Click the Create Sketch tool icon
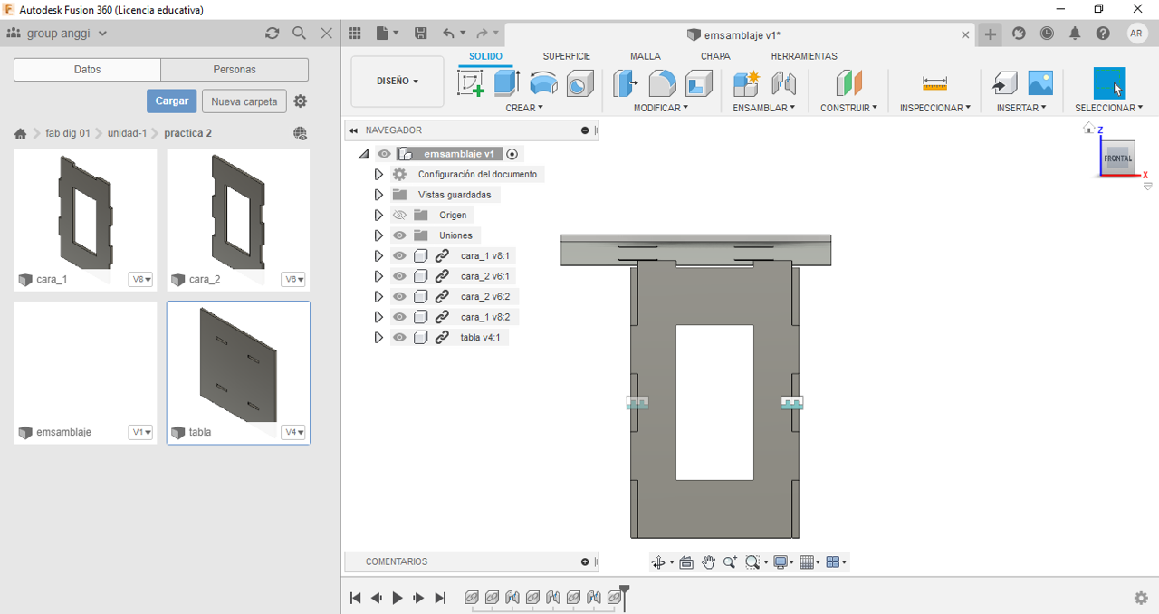 [471, 83]
